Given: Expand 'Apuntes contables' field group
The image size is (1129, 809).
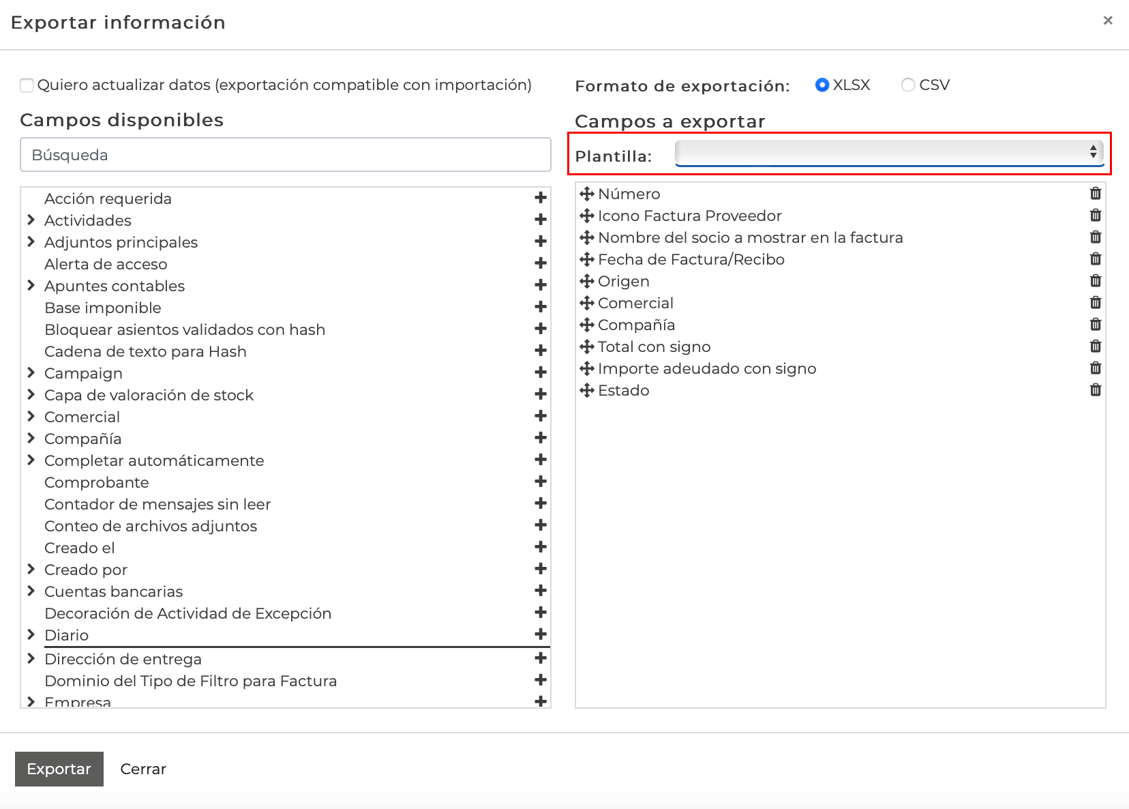Looking at the screenshot, I should [x=31, y=286].
